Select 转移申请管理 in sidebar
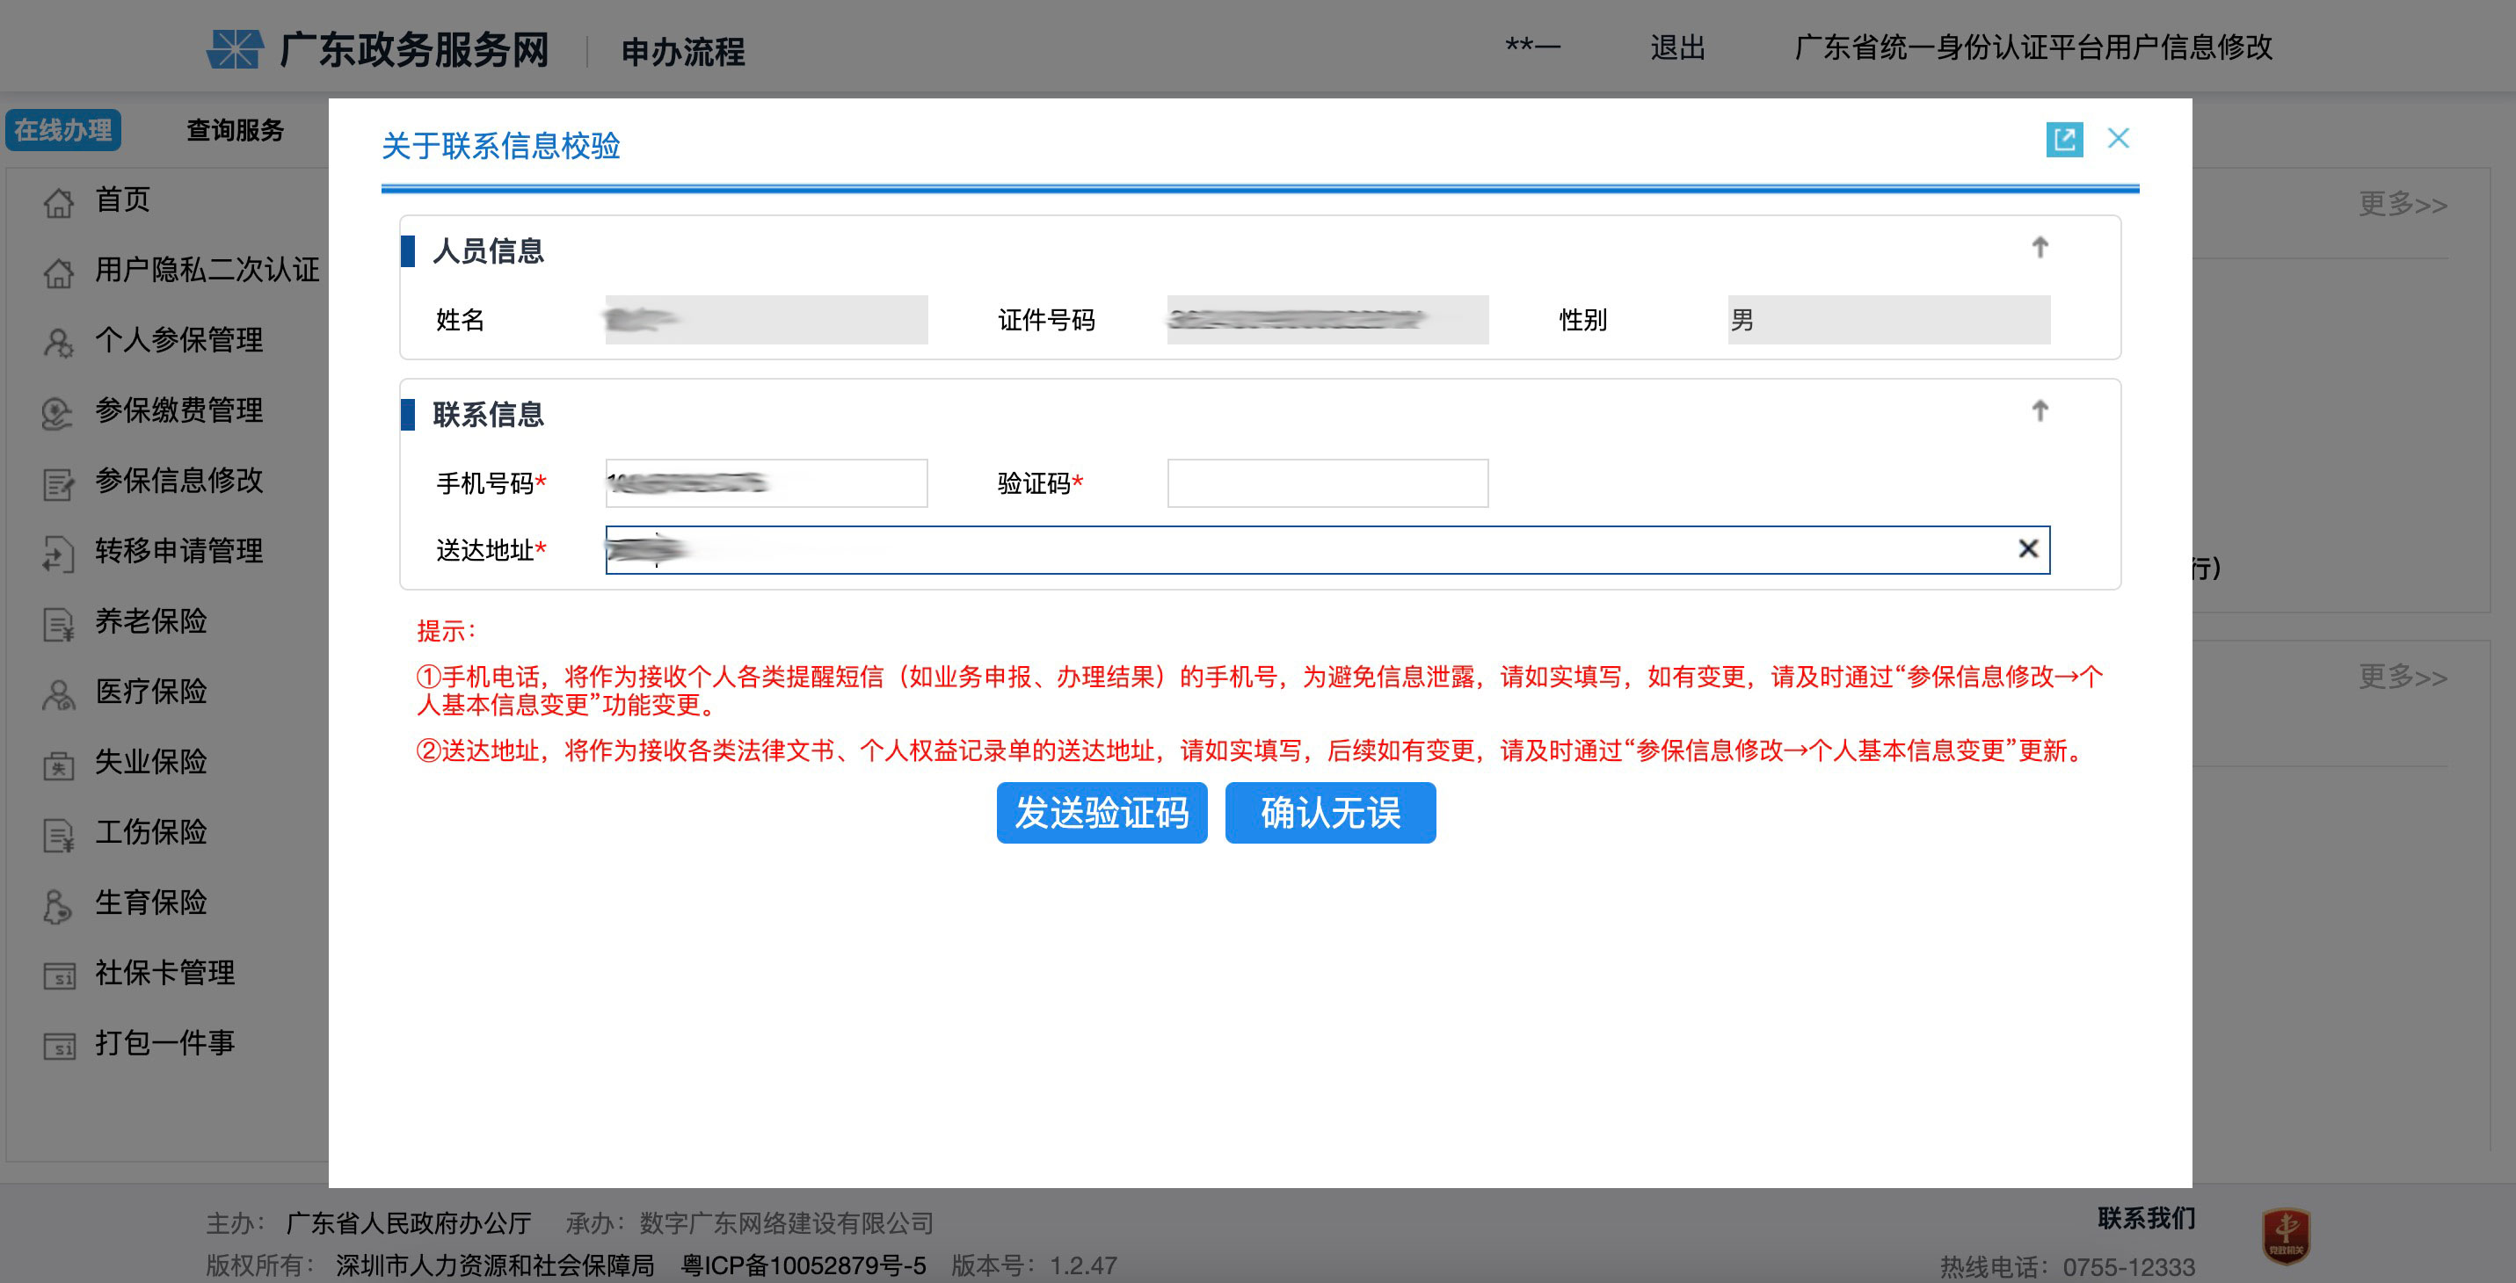Screen dimensions: 2516x1283 pyautogui.click(x=178, y=552)
